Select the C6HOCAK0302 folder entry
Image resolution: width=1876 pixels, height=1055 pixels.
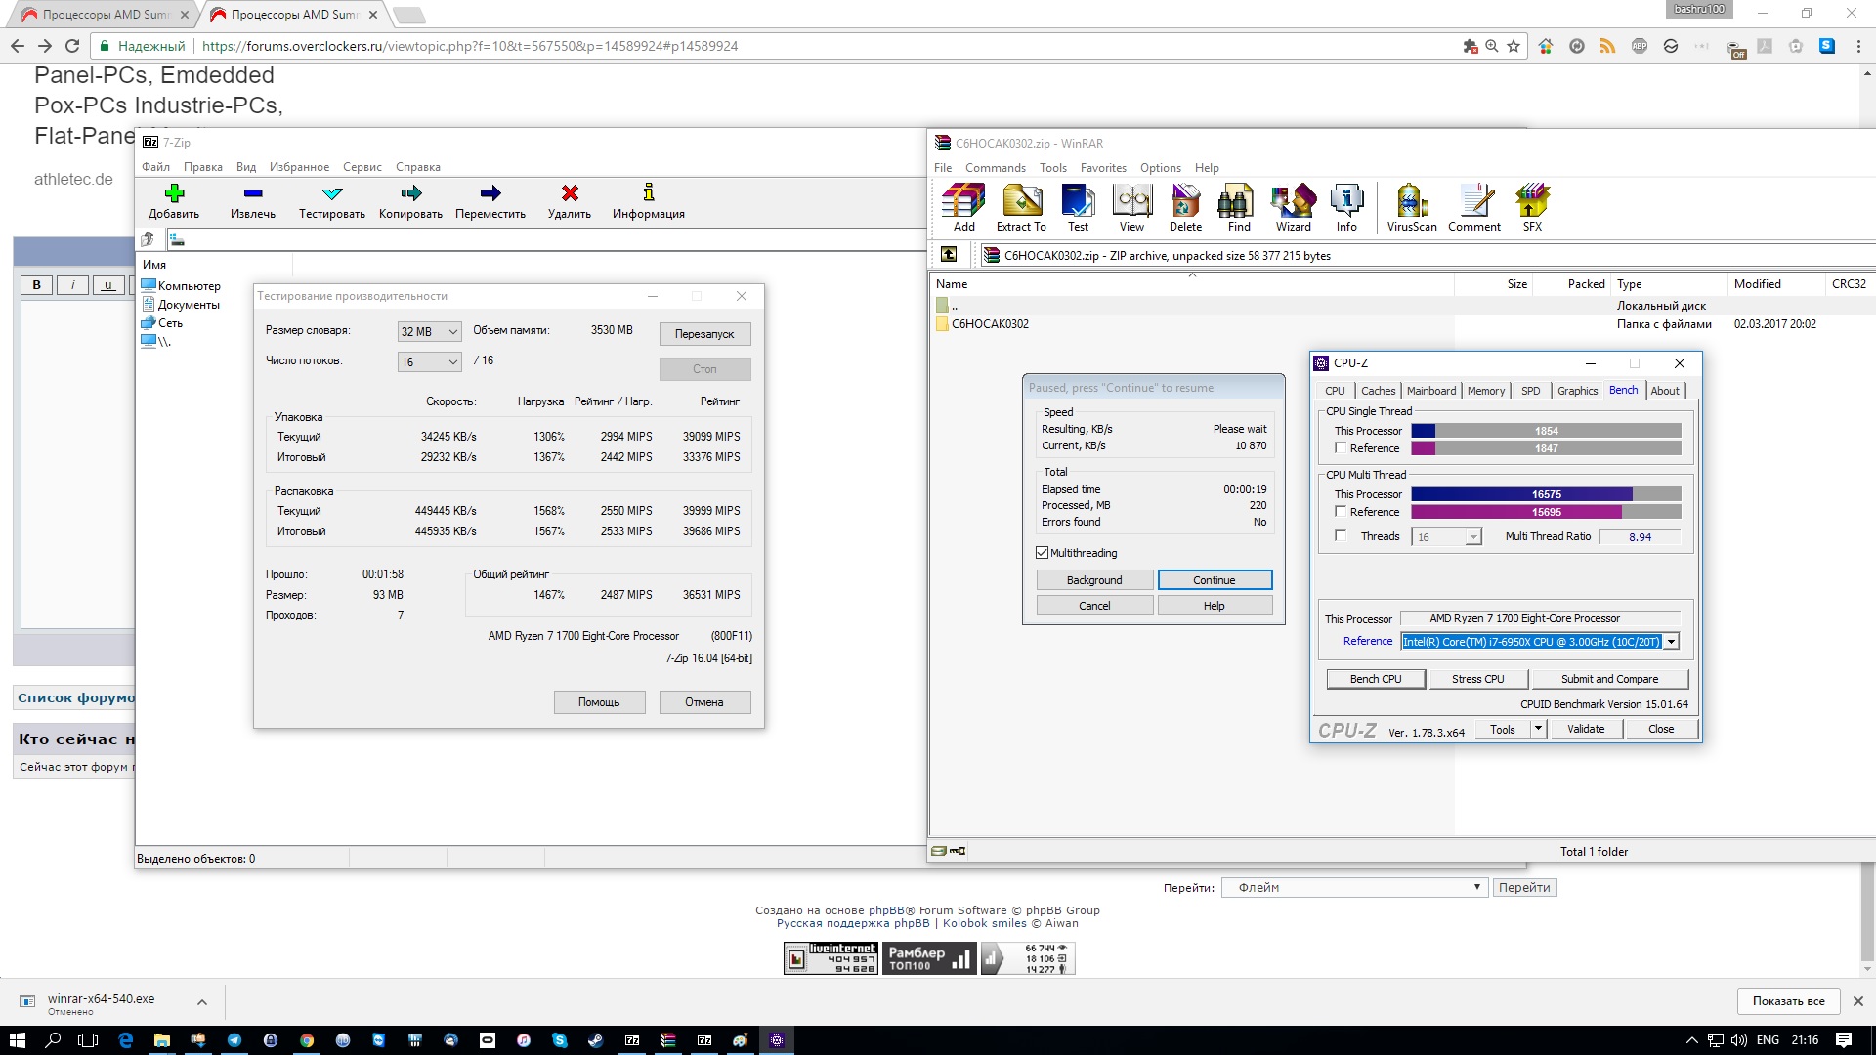pos(990,324)
